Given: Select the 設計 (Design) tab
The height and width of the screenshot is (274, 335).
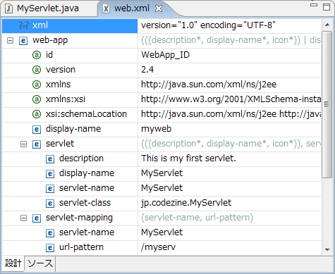Looking at the screenshot, I should pyautogui.click(x=13, y=263).
